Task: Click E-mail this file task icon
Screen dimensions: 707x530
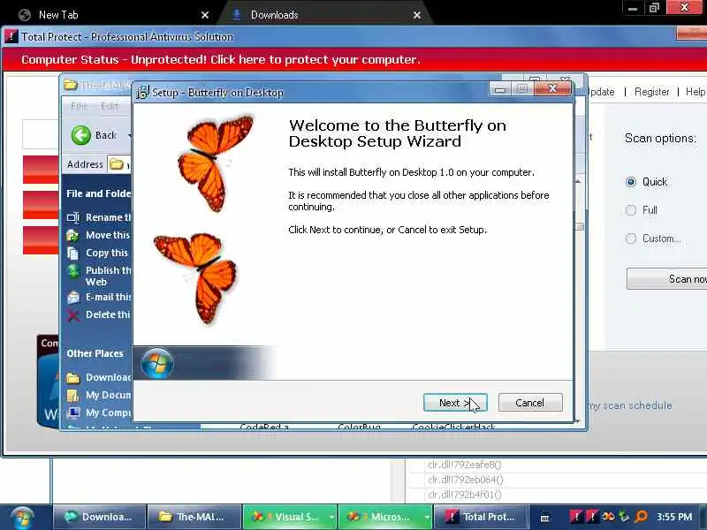Action: (73, 298)
